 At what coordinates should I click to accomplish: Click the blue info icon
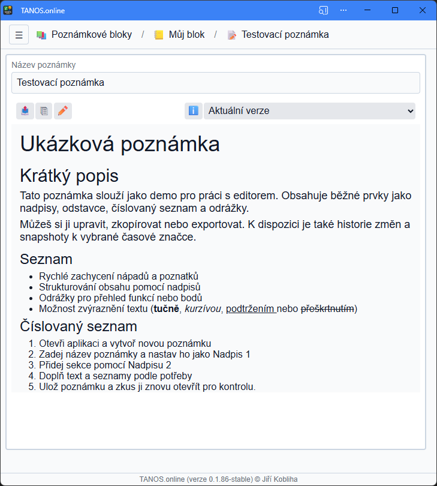pos(193,111)
